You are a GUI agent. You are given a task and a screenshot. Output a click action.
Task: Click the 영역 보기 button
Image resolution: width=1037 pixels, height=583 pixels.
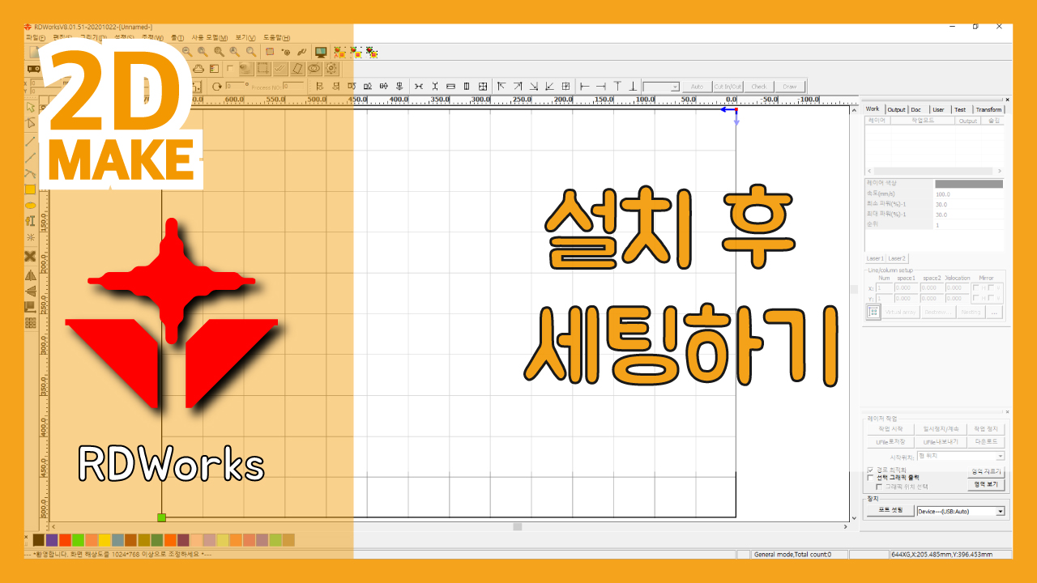point(986,484)
